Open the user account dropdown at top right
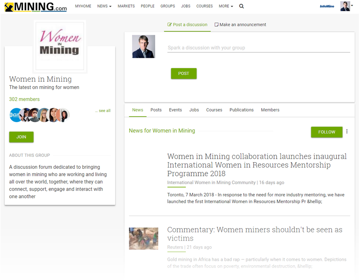The image size is (359, 280). pos(346,6)
